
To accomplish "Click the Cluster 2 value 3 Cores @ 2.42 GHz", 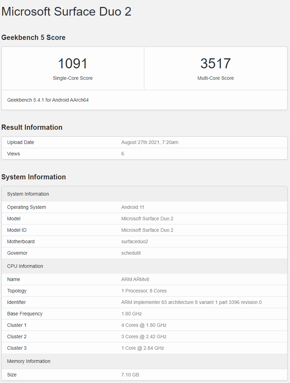I will pos(144,337).
